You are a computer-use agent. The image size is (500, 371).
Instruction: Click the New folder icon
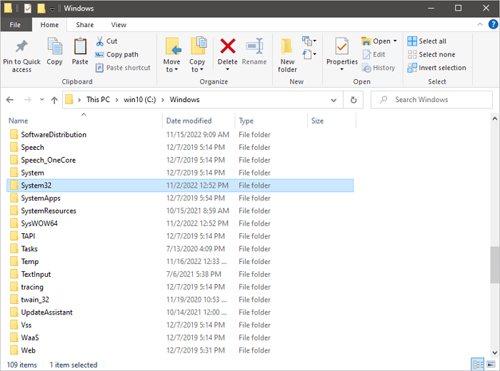(287, 47)
